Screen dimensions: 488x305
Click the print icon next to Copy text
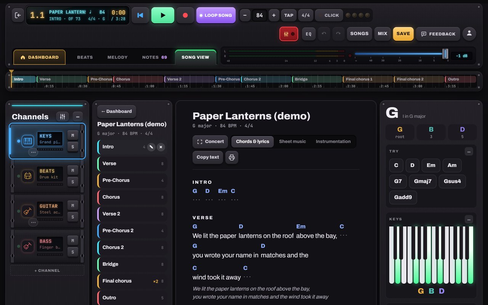(x=232, y=157)
